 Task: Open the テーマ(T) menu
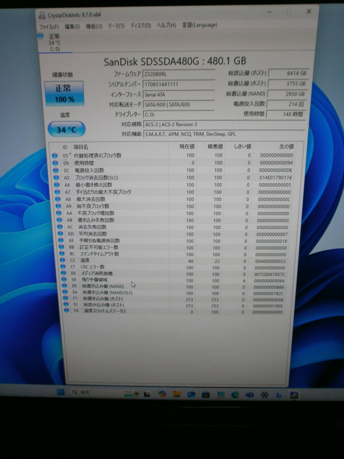pyautogui.click(x=116, y=26)
